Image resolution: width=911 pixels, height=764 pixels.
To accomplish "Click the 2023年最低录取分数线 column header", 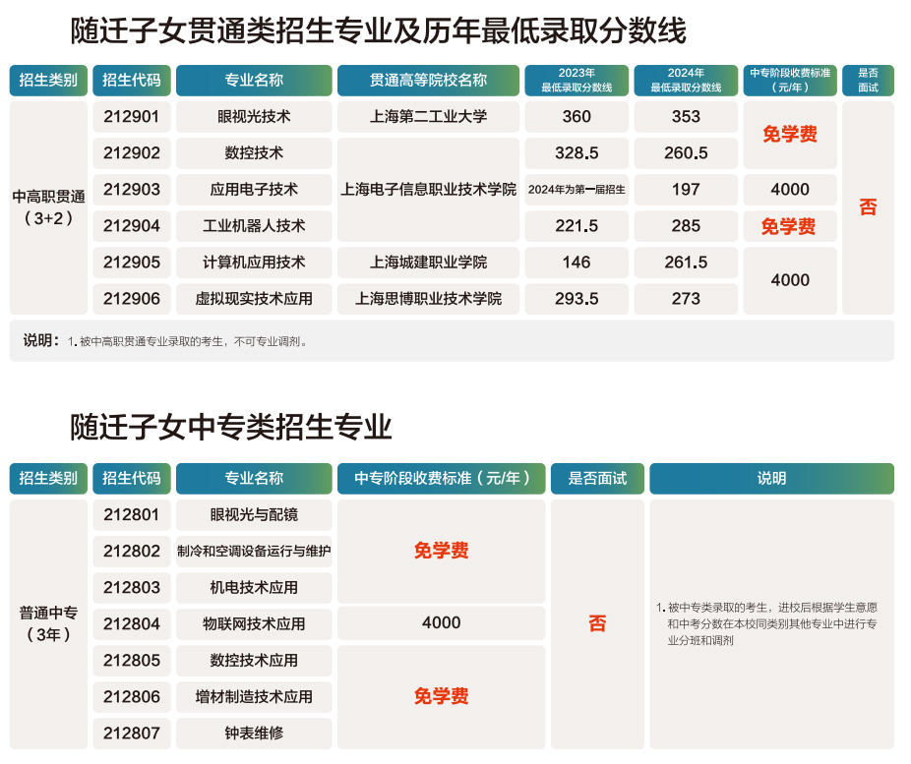I will tap(576, 80).
